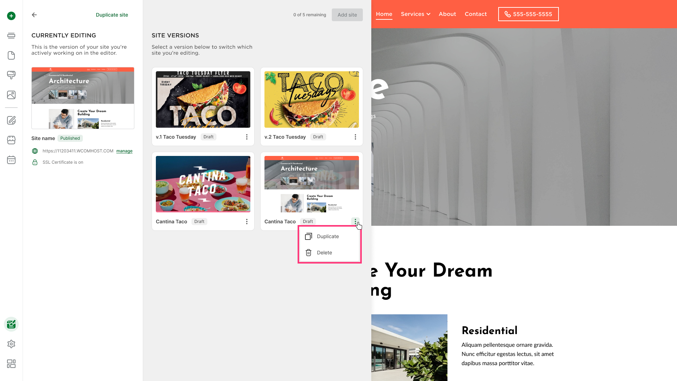Screen dimensions: 677x381
Task: Open the calendar bookings icon
Action: pyautogui.click(x=11, y=160)
